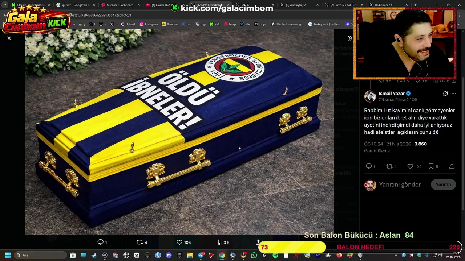Open the tweet's three-dot more menu
The width and height of the screenshot is (465, 261).
[454, 94]
